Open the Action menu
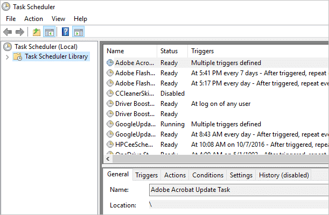 [x=33, y=19]
